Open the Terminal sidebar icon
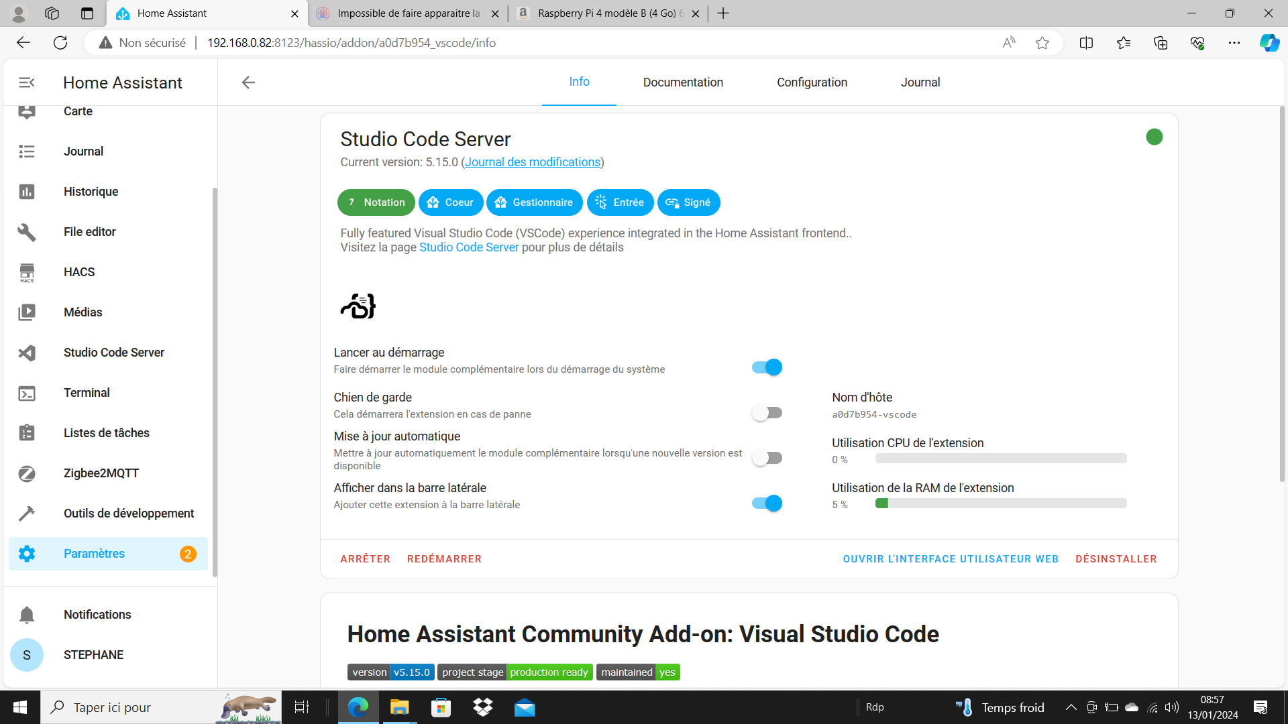Screen dimensions: 1288x724 pyautogui.click(x=27, y=393)
